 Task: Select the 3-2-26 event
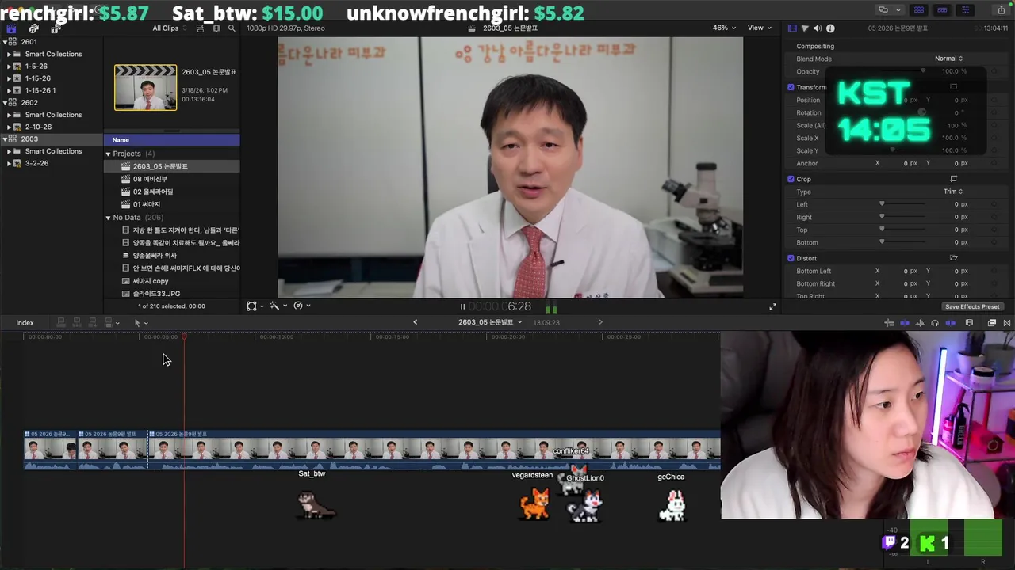click(x=36, y=163)
